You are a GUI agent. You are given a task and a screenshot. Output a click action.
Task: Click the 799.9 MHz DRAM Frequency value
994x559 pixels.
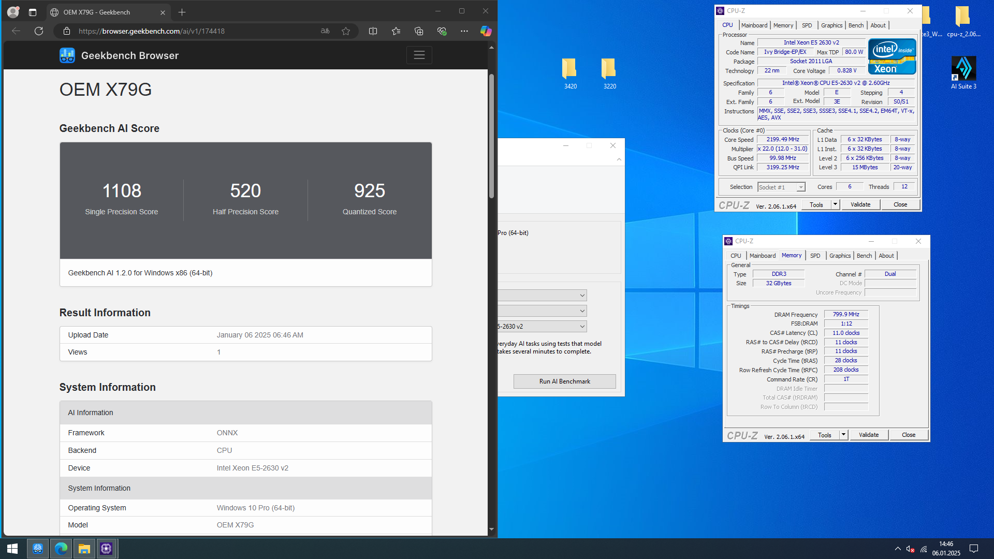pyautogui.click(x=846, y=314)
